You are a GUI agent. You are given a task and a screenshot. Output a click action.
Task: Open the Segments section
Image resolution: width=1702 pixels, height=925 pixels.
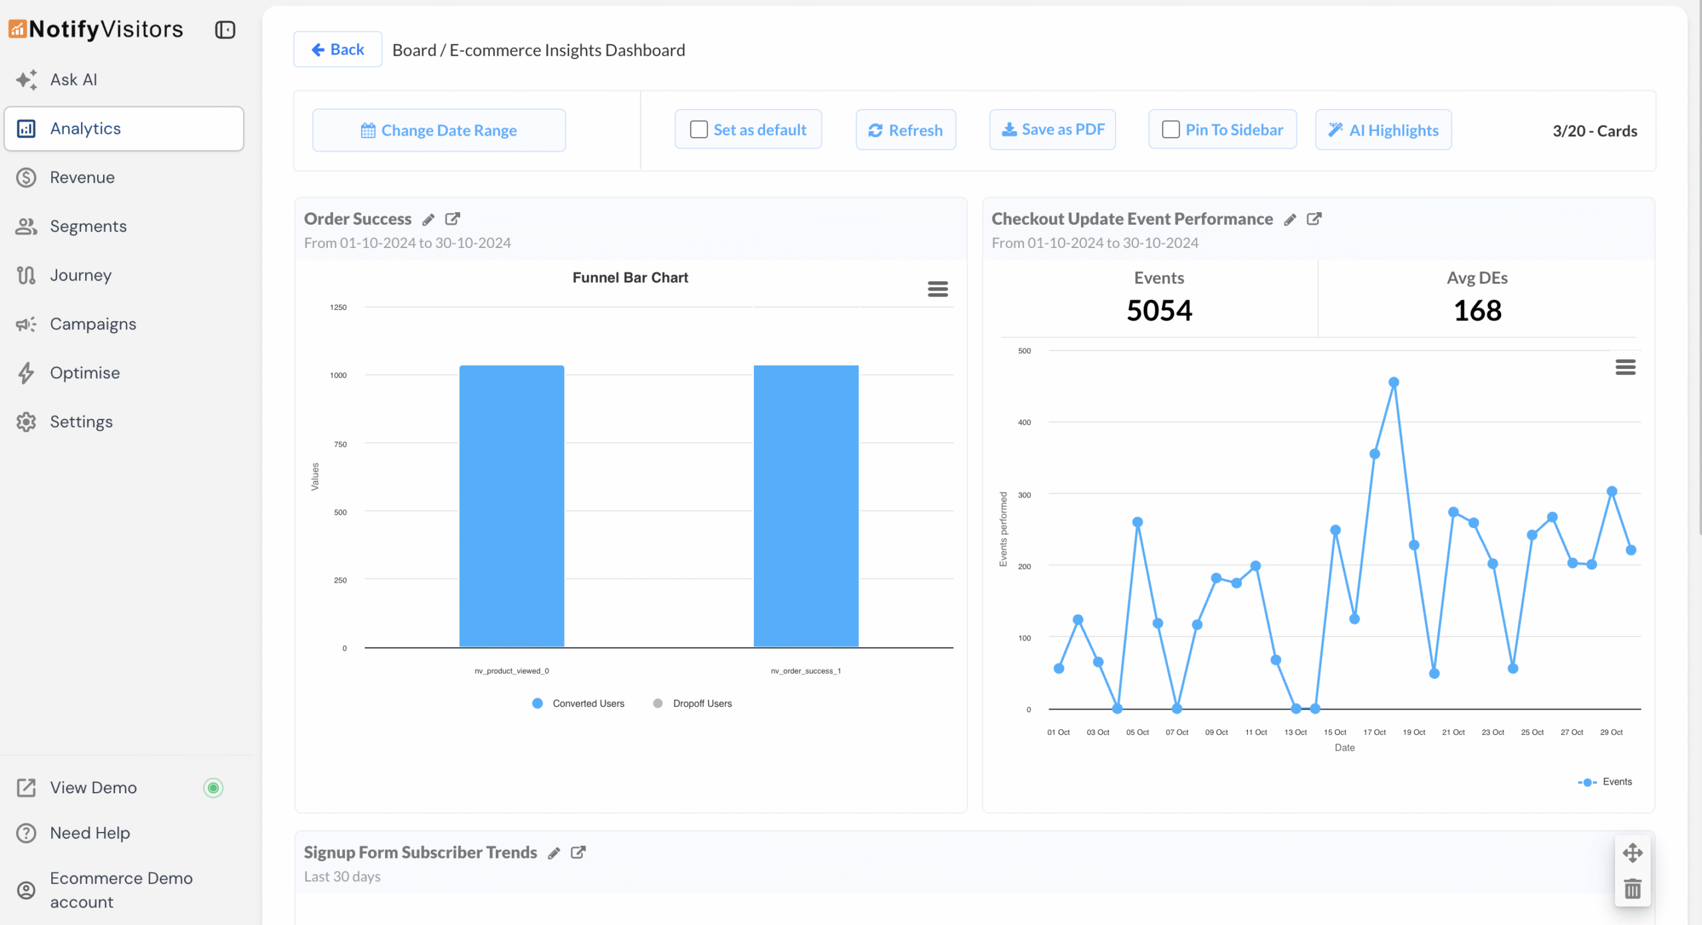click(x=88, y=226)
